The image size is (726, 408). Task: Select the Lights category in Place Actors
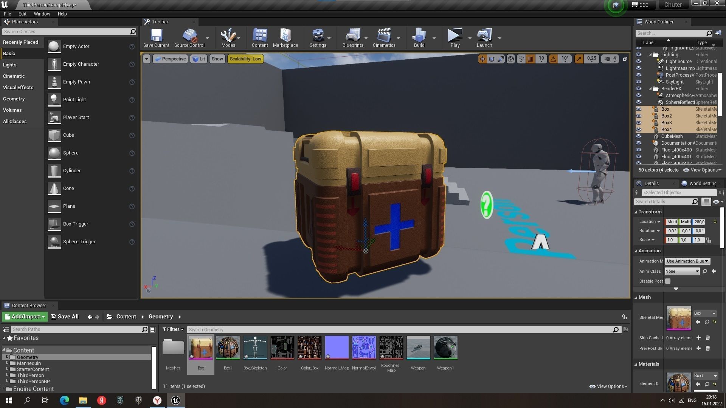click(x=9, y=65)
